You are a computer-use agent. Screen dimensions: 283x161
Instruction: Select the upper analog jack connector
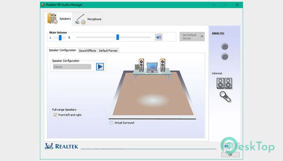point(225,47)
